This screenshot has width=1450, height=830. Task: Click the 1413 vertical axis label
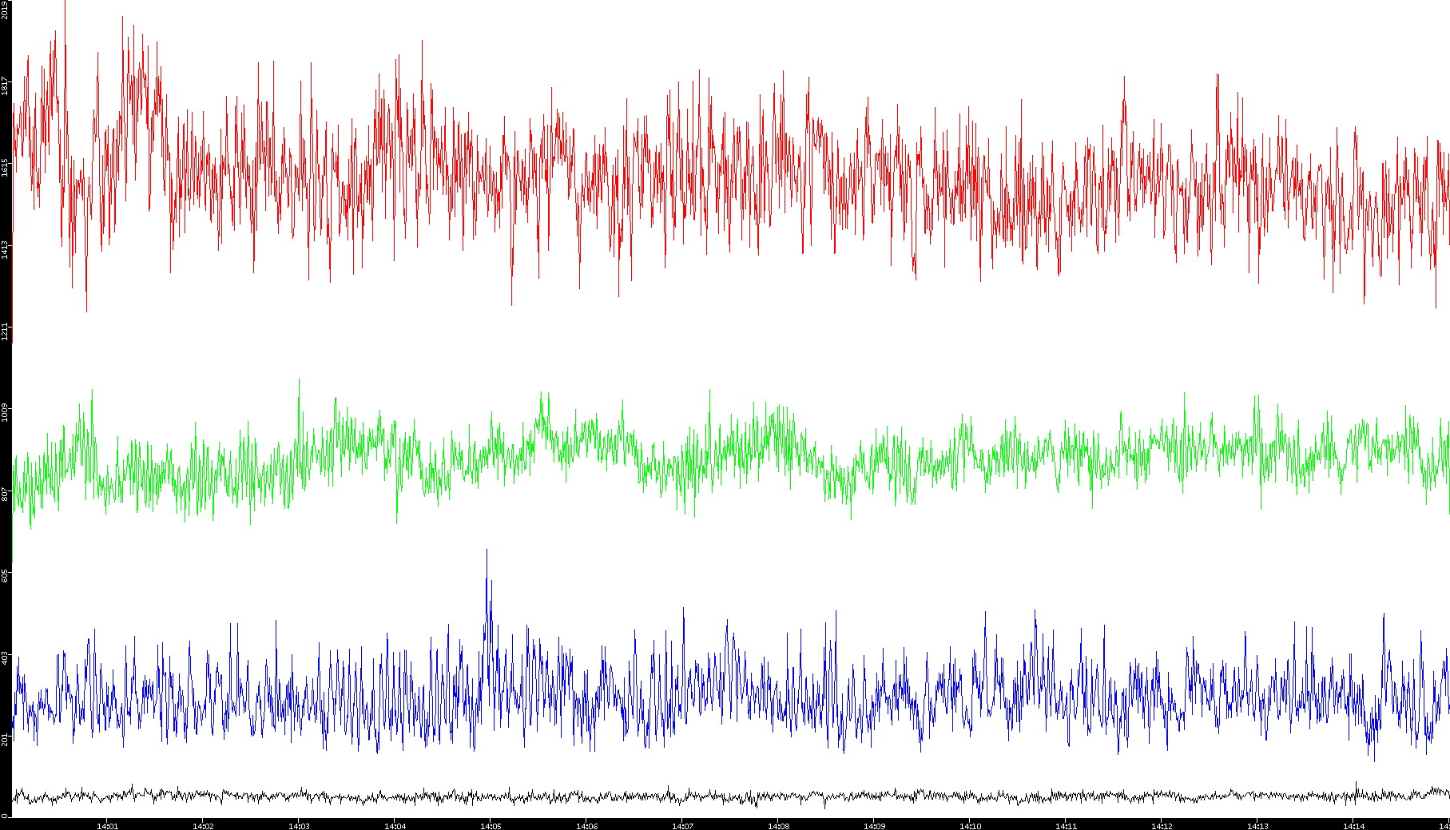coord(5,249)
